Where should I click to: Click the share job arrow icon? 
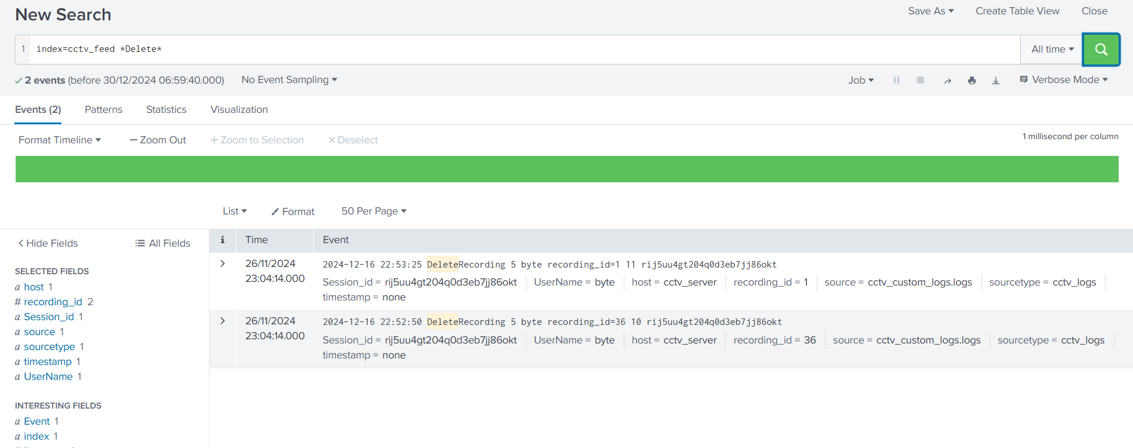(x=947, y=81)
